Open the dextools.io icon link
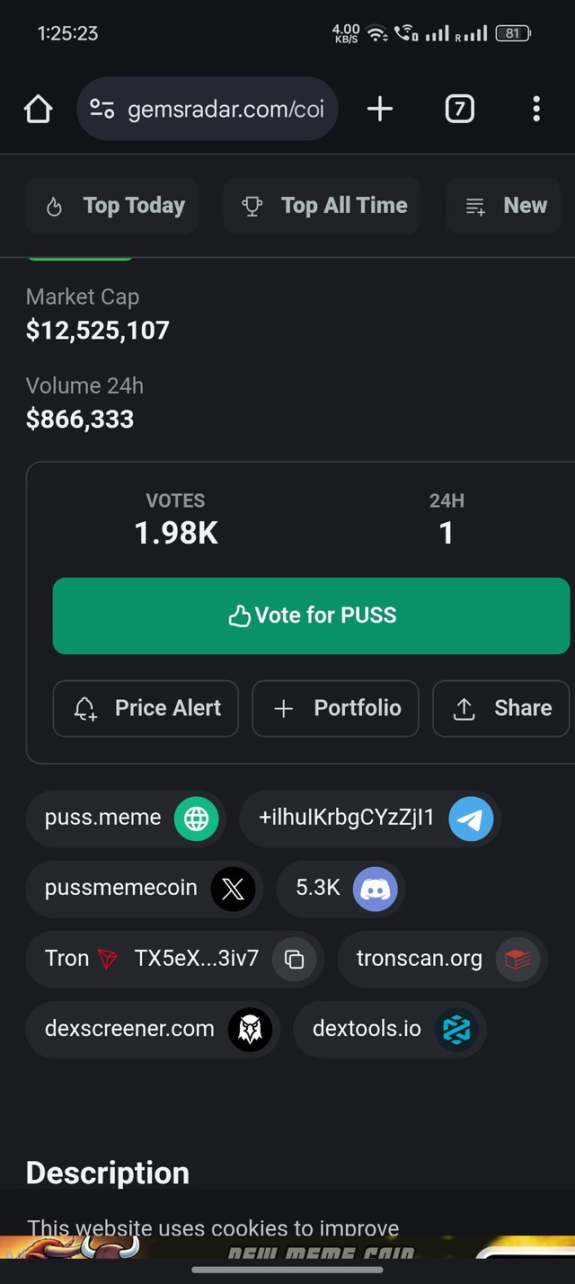 click(456, 1029)
